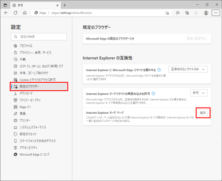Click the tab actions menu icon
Image resolution: width=222 pixels, height=181 pixels.
click(5, 5)
